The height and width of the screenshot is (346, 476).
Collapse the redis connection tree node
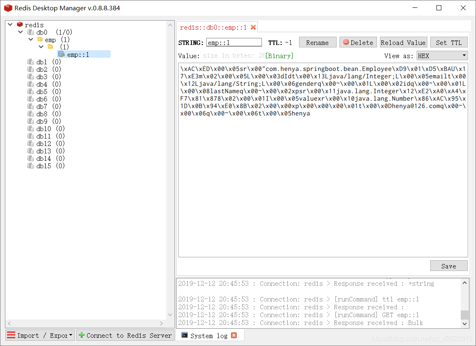[10, 24]
